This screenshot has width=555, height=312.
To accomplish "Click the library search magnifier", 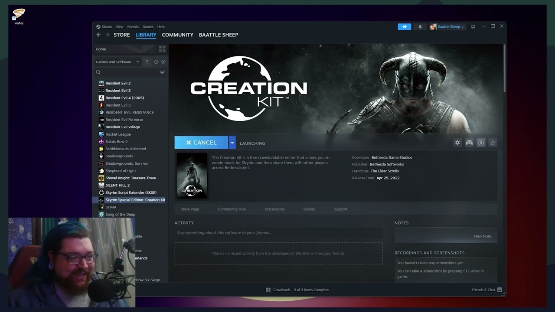I will click(x=98, y=72).
